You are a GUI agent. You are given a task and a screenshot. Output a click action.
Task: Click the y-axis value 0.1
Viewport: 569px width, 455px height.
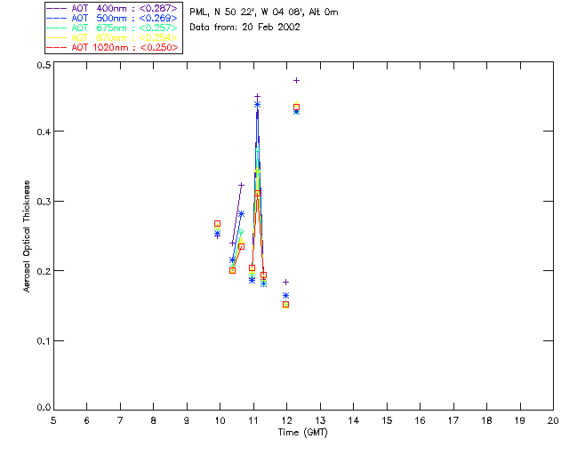point(44,340)
